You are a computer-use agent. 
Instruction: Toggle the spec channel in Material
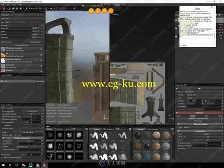point(206,116)
